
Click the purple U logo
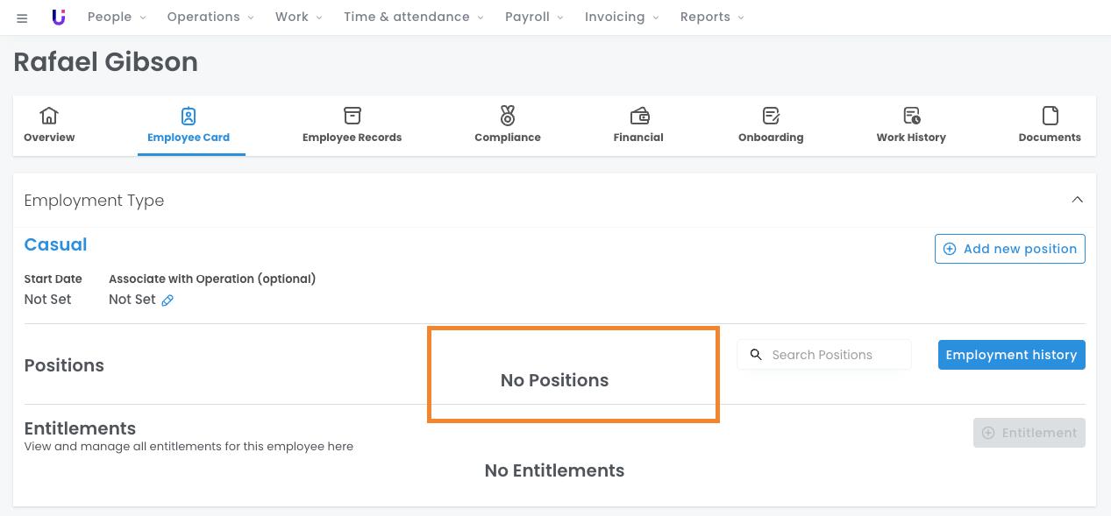59,18
